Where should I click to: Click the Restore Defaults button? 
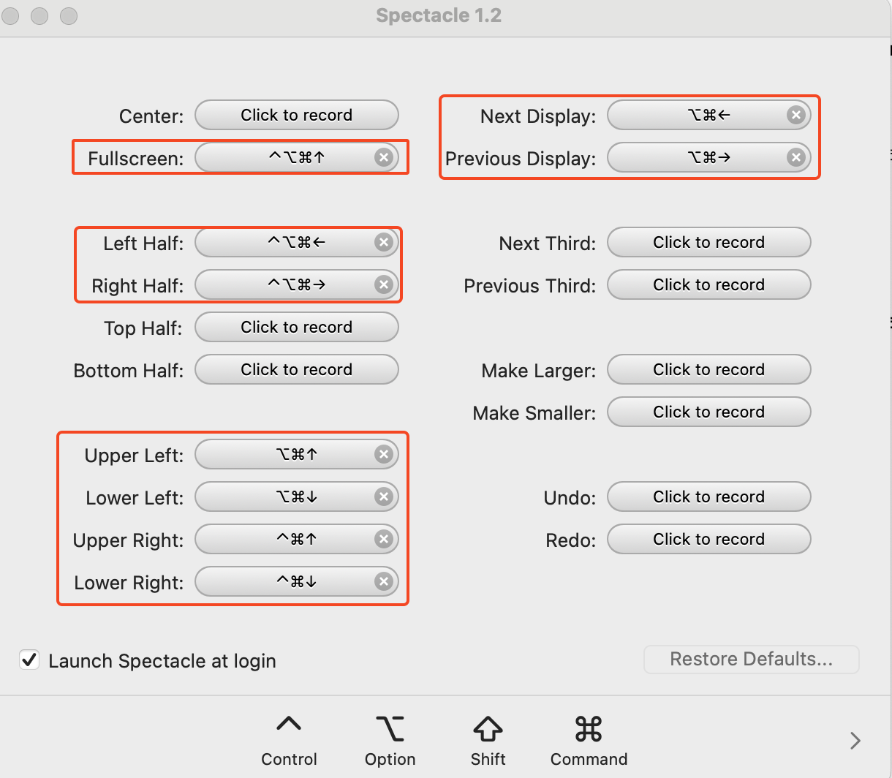[752, 659]
